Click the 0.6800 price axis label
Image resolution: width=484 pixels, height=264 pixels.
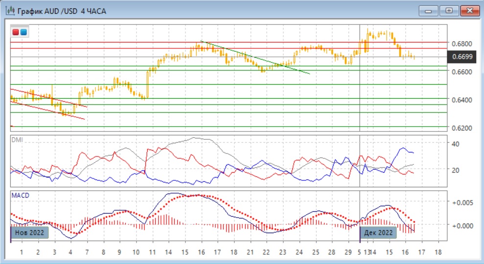tap(462, 44)
